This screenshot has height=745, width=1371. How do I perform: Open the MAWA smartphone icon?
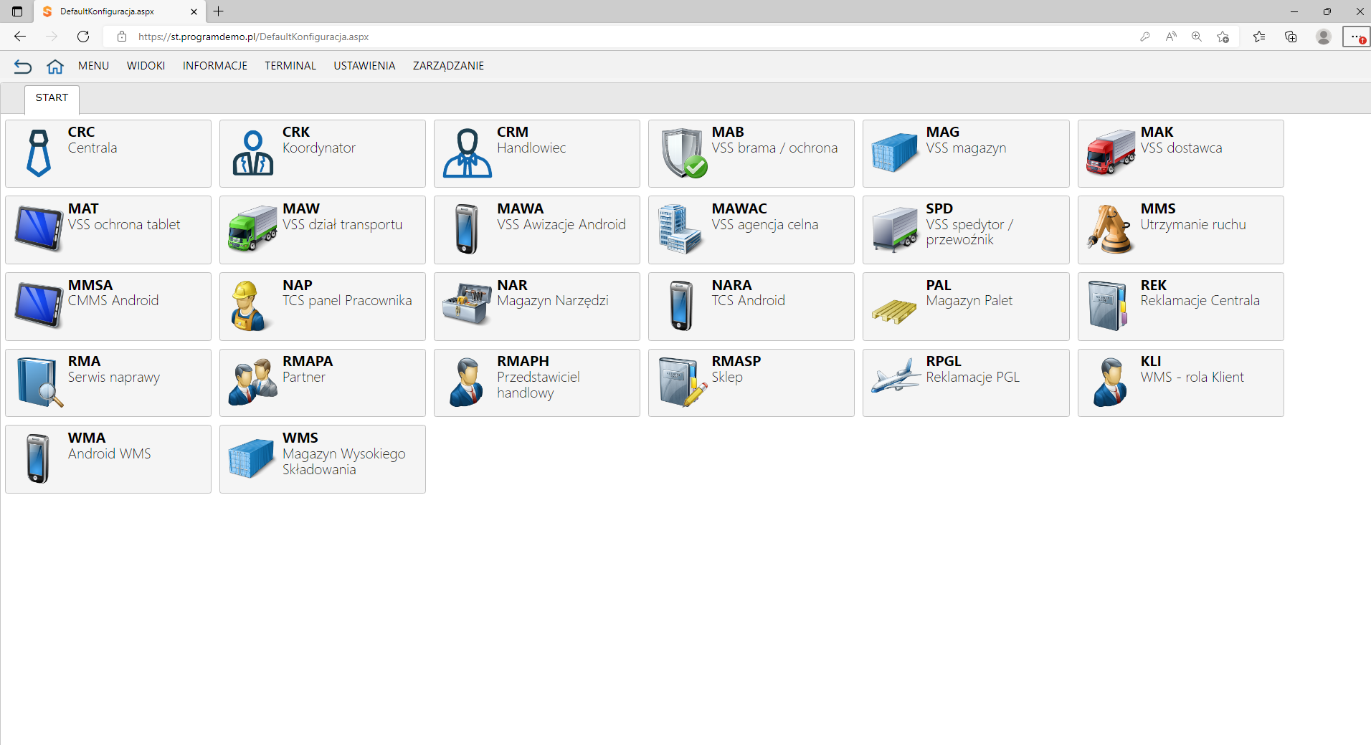pyautogui.click(x=467, y=229)
